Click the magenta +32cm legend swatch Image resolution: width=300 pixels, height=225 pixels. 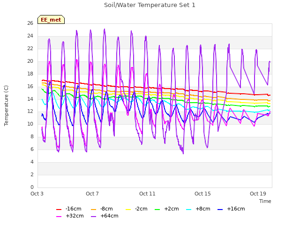click(59, 217)
